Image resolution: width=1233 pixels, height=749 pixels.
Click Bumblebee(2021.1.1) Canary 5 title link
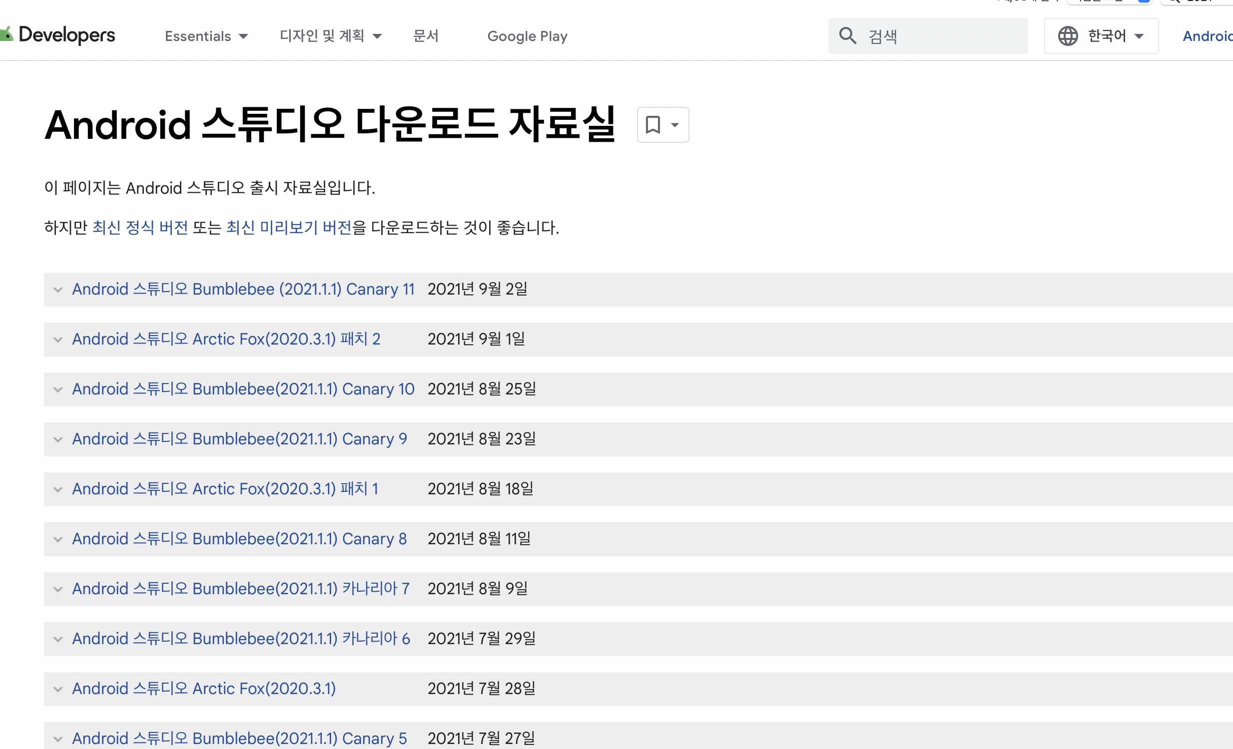click(240, 739)
